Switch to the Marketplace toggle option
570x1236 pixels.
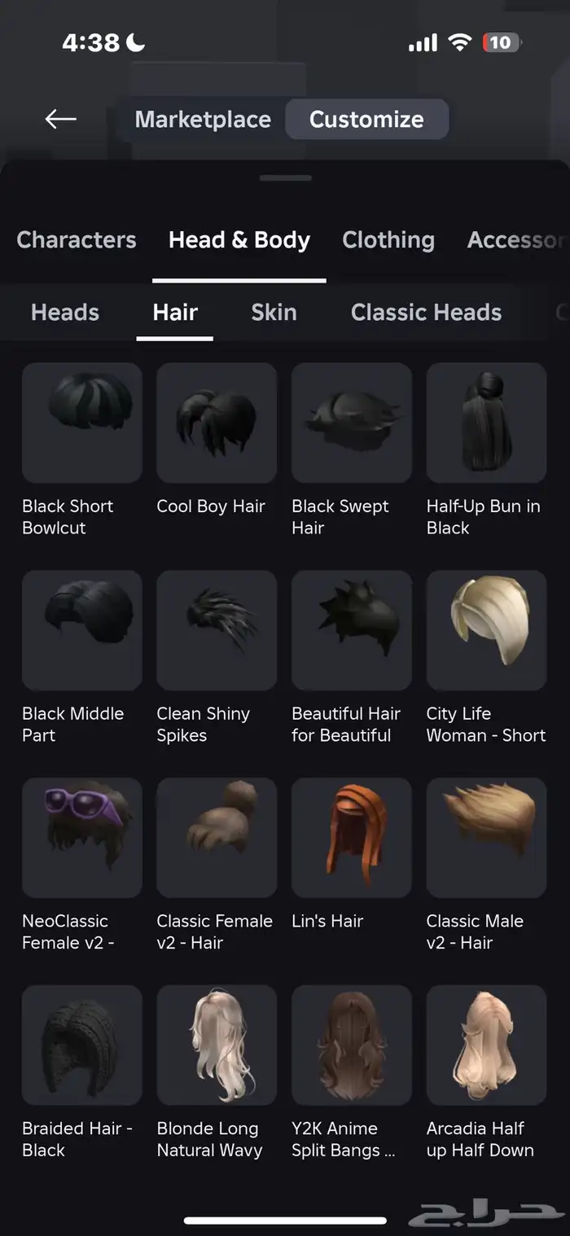pyautogui.click(x=203, y=120)
